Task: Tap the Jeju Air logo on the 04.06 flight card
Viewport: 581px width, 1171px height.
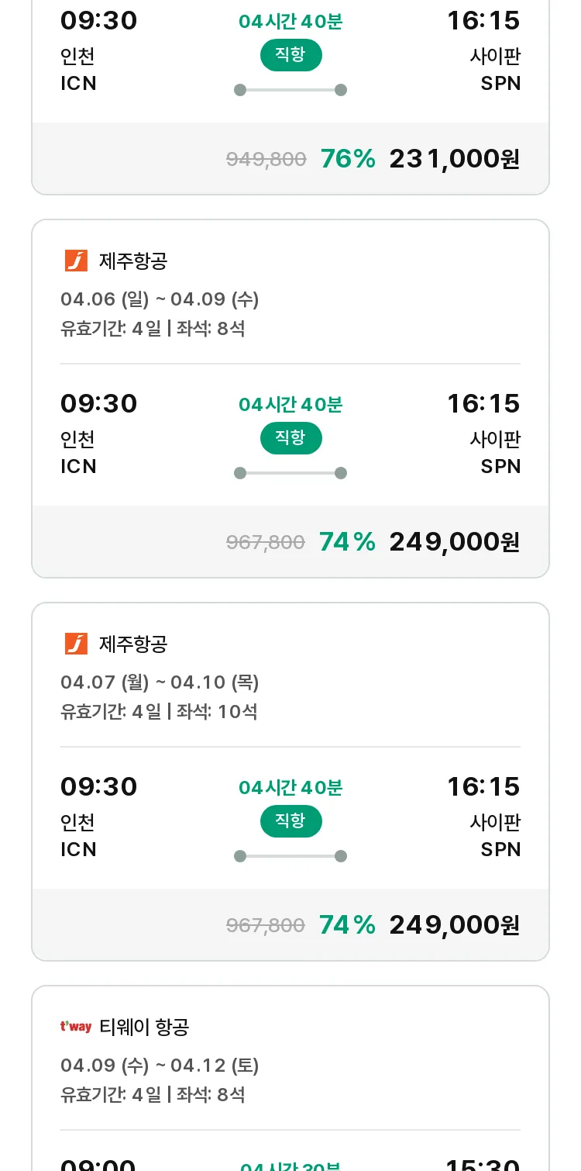Action: (x=76, y=261)
